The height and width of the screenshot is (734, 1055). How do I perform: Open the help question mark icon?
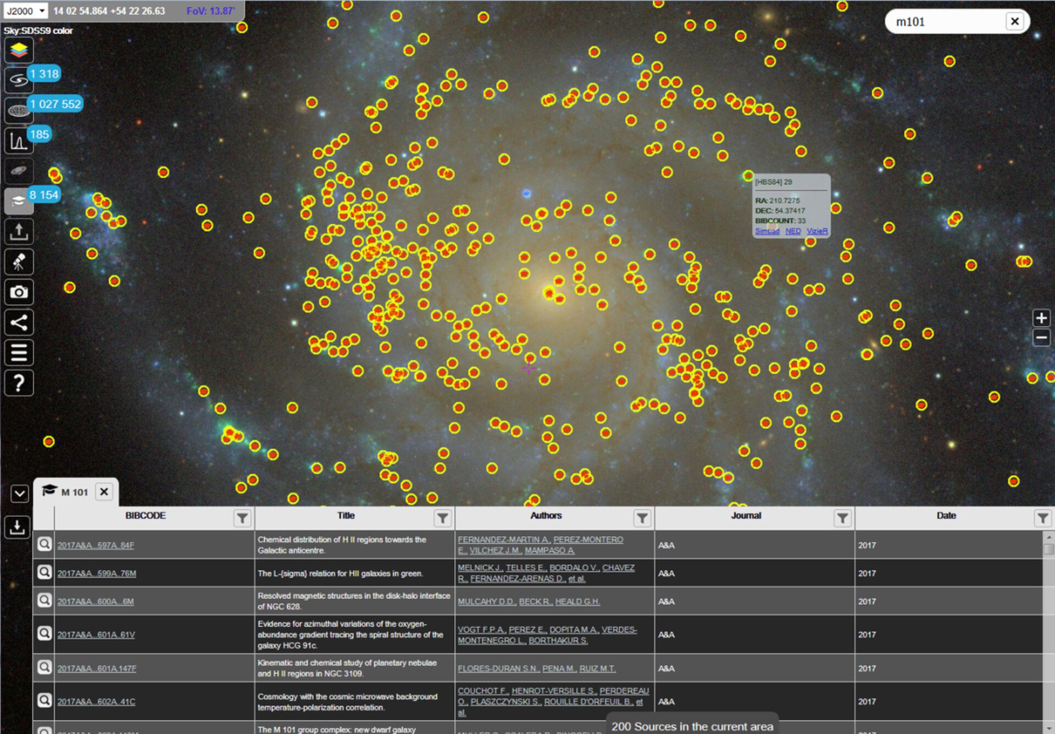coord(19,383)
